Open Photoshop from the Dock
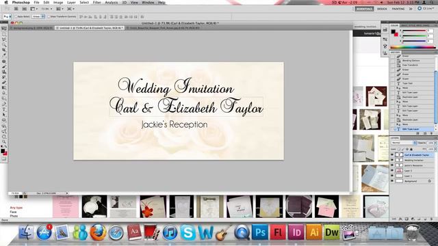Image resolution: width=438 pixels, height=246 pixels. point(260,232)
